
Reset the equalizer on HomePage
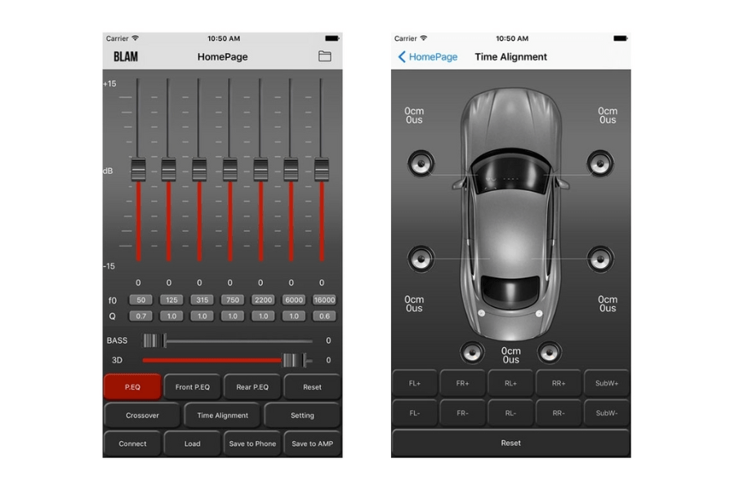(x=312, y=387)
